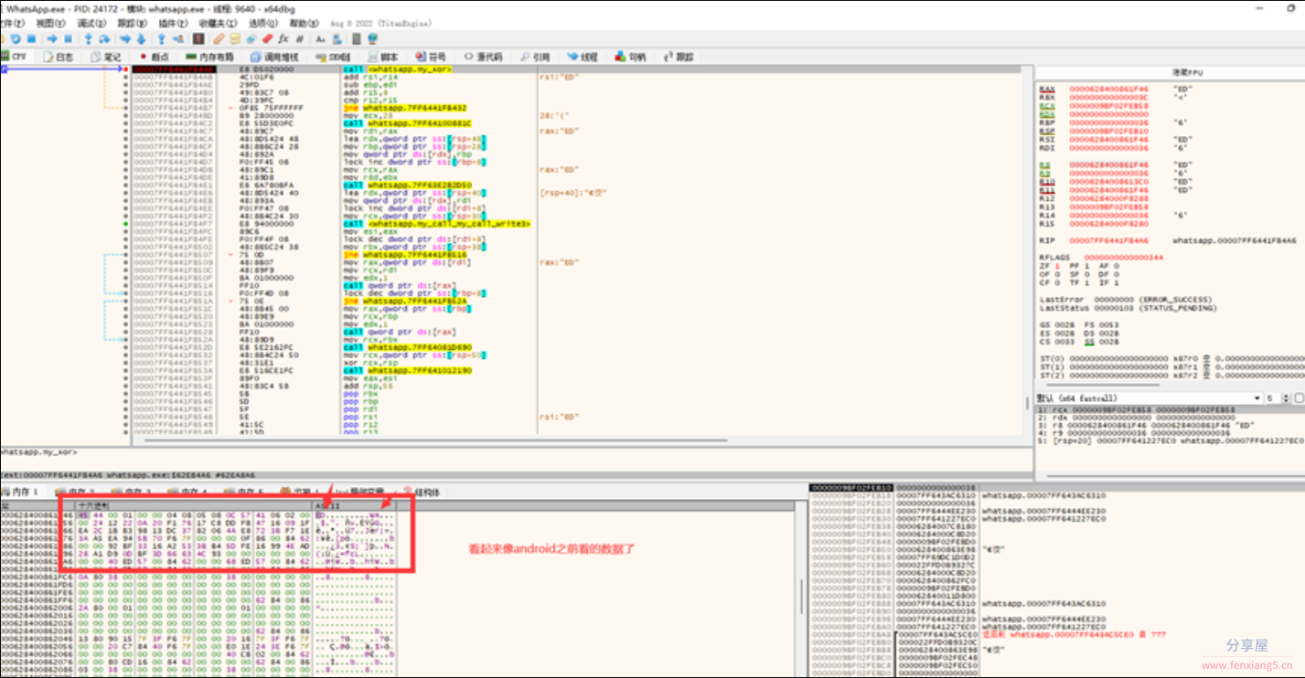Open the 文件(F) menu

coord(12,23)
